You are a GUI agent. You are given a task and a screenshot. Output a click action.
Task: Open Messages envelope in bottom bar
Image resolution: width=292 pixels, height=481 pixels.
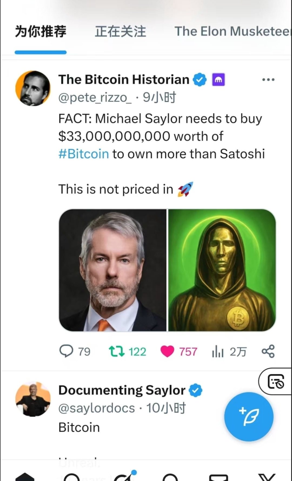pos(218,478)
